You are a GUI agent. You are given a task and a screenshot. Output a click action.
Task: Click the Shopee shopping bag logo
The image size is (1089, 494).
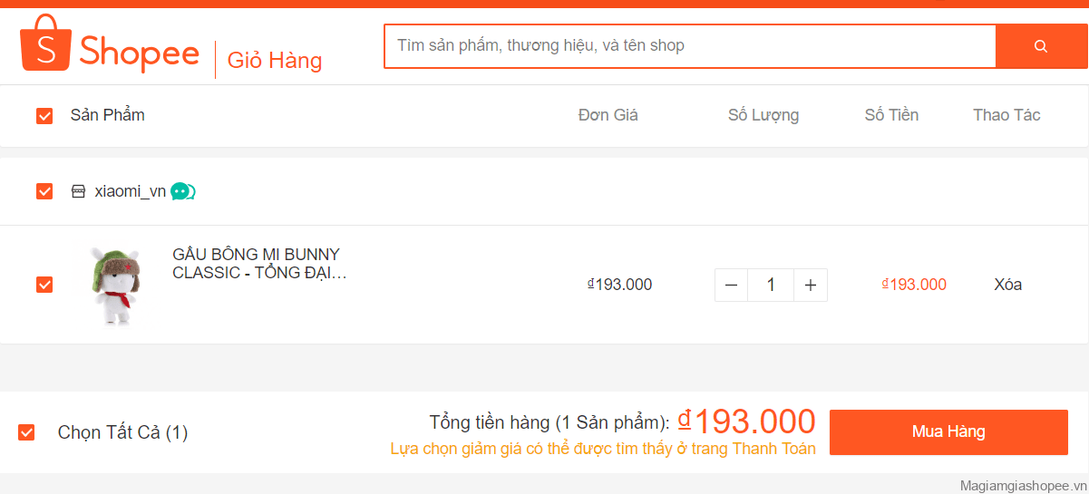pyautogui.click(x=45, y=43)
